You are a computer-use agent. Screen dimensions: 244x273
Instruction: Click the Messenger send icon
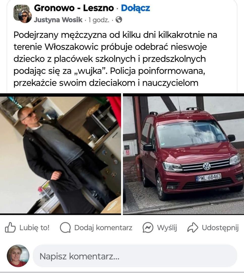[x=148, y=227]
